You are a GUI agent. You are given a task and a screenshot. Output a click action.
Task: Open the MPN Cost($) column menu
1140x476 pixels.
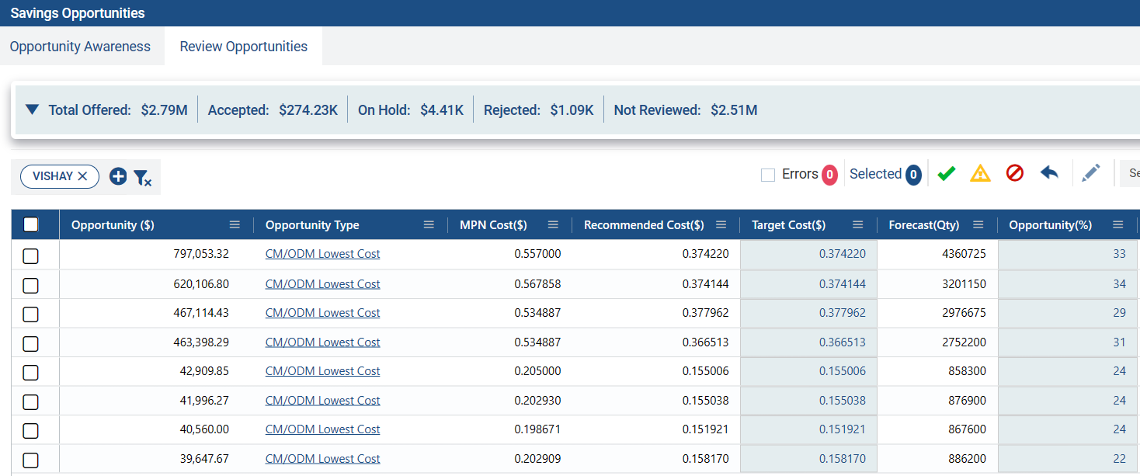[x=553, y=225]
